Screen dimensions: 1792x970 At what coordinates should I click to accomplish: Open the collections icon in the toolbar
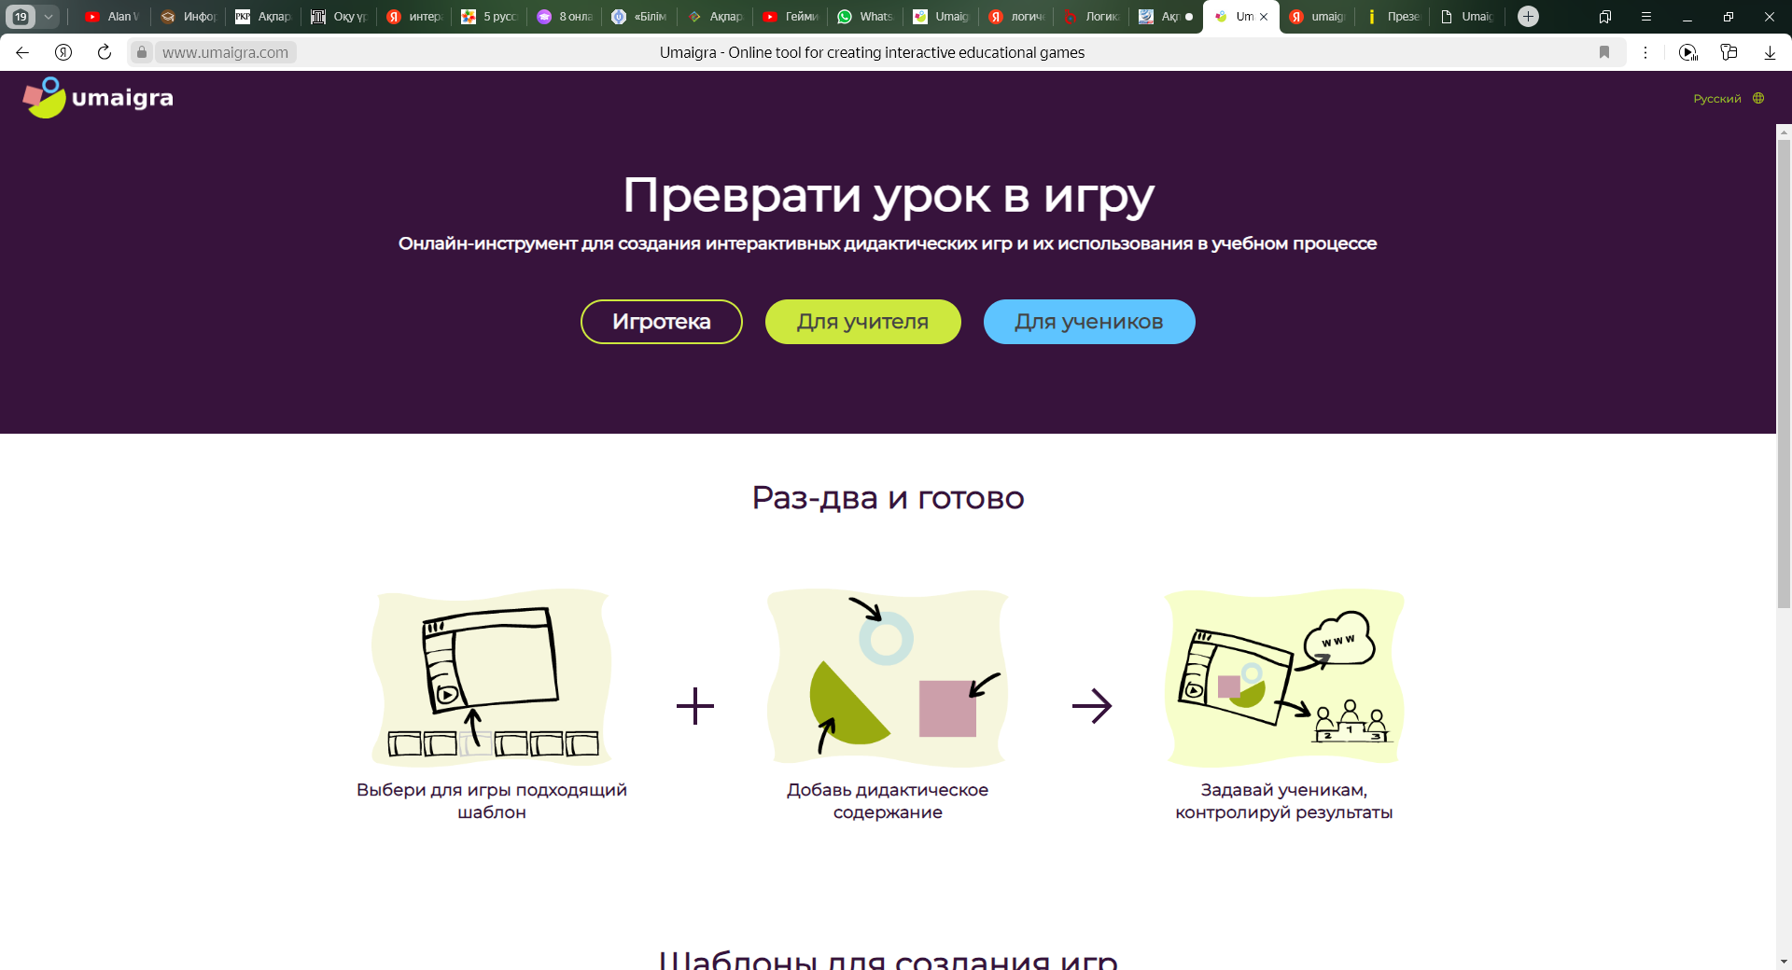point(1729,52)
